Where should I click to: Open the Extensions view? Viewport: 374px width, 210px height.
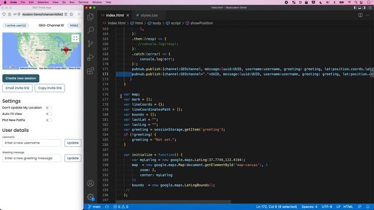pyautogui.click(x=91, y=71)
